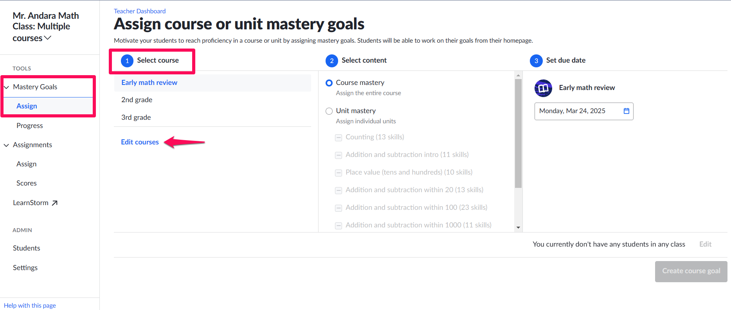The width and height of the screenshot is (731, 310).
Task: Check the Place value unit checkbox
Action: tap(338, 173)
